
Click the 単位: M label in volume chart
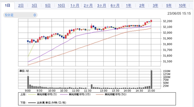click(24, 71)
